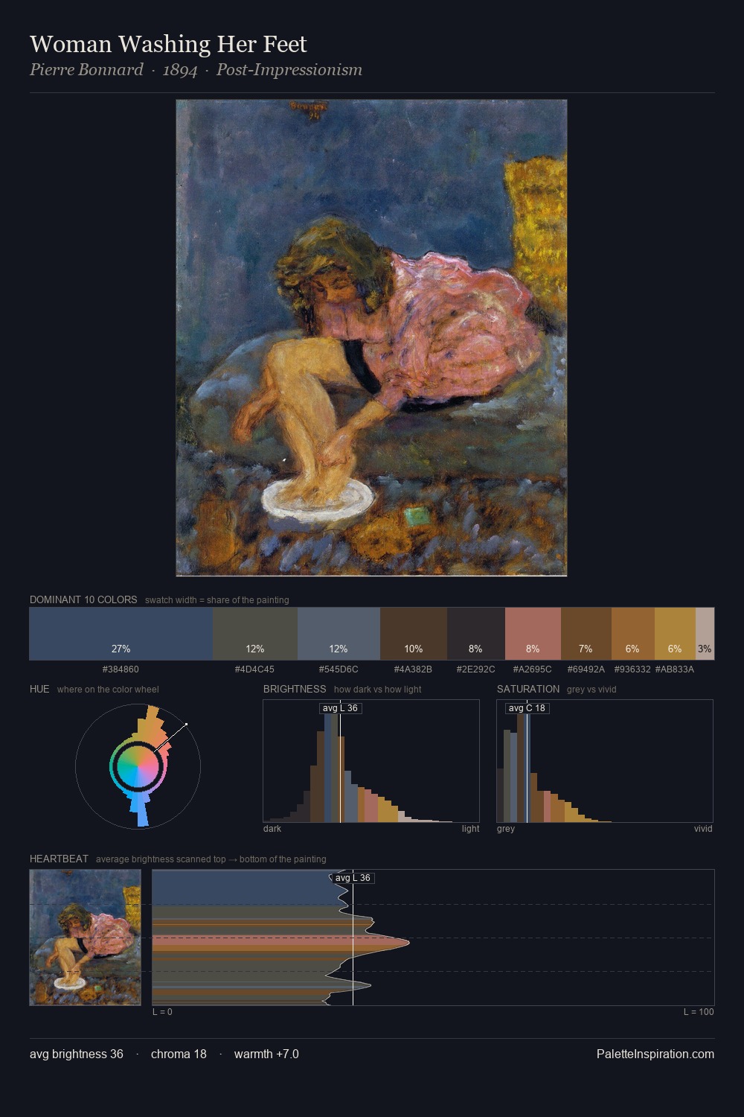
Task: Choose the golden #AB833A swatch
Action: [x=675, y=634]
